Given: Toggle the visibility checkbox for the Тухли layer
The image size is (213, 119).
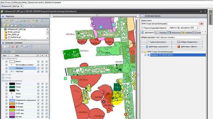Looking at the screenshot, I should click(6, 87).
